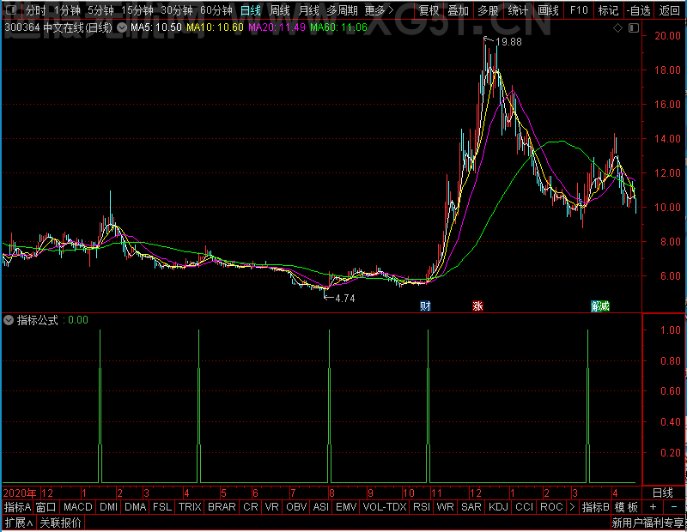The height and width of the screenshot is (532, 687).
Task: Click the MA60: 11.06 value label
Action: (x=338, y=27)
